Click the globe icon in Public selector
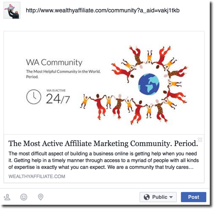The width and height of the screenshot is (214, 209). tap(147, 197)
